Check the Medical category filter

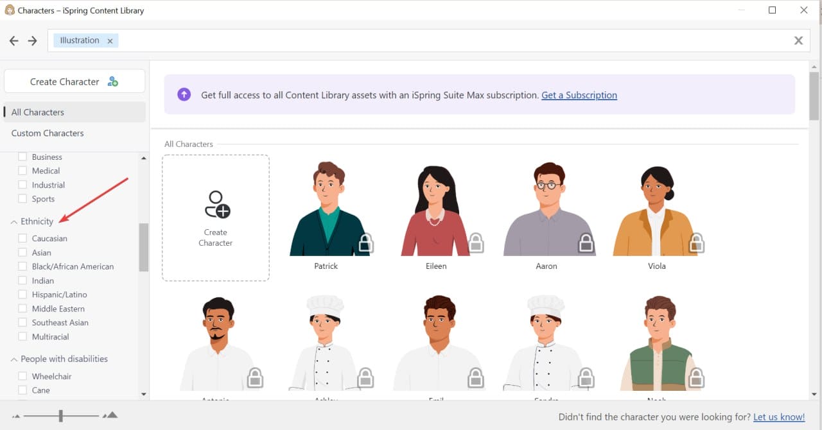[23, 170]
